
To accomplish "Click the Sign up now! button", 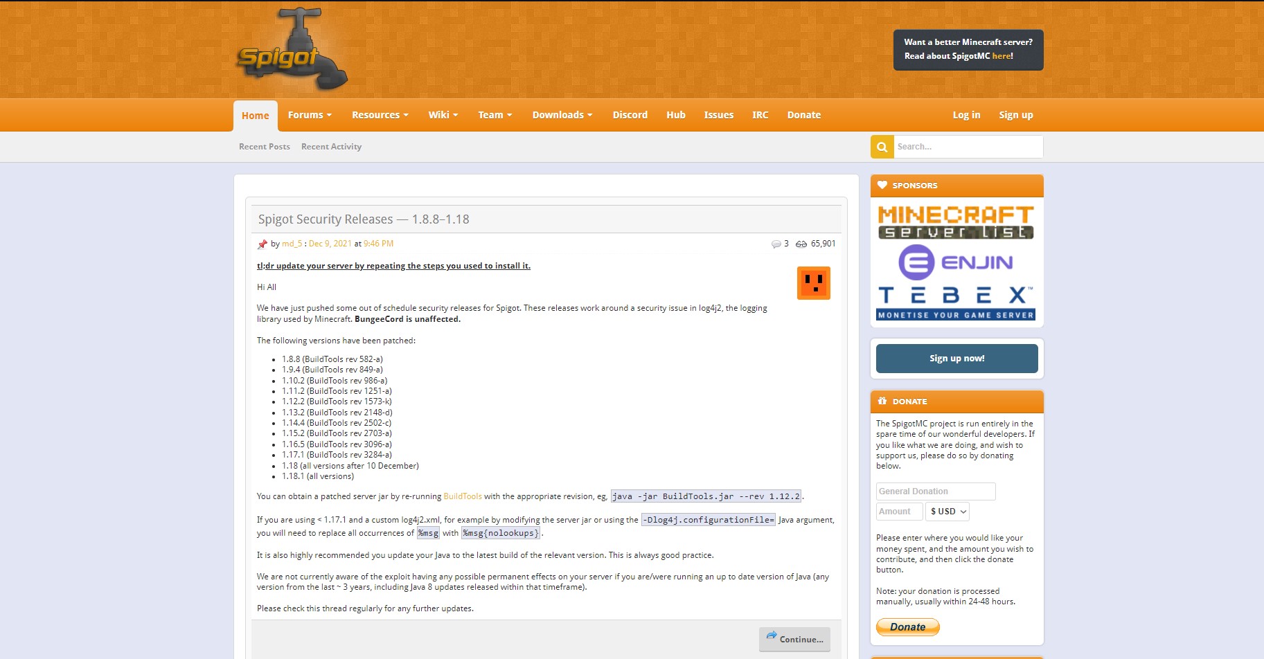I will click(956, 359).
